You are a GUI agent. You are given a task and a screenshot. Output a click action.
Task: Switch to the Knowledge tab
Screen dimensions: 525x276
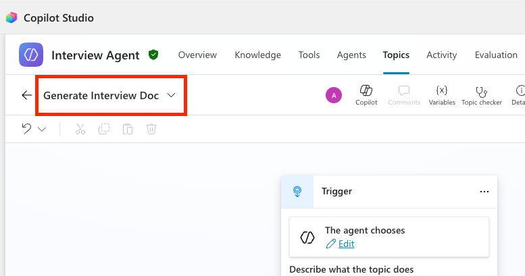pyautogui.click(x=257, y=55)
